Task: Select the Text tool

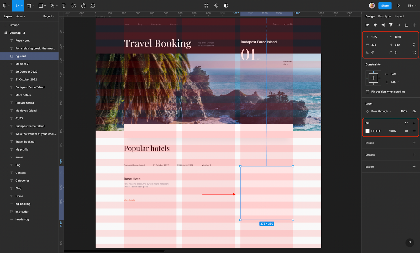Action: point(64,6)
